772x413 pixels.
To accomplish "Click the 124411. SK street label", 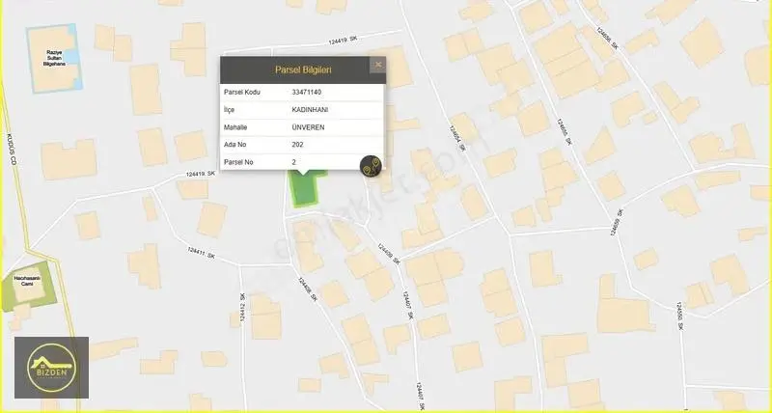I will [x=201, y=253].
